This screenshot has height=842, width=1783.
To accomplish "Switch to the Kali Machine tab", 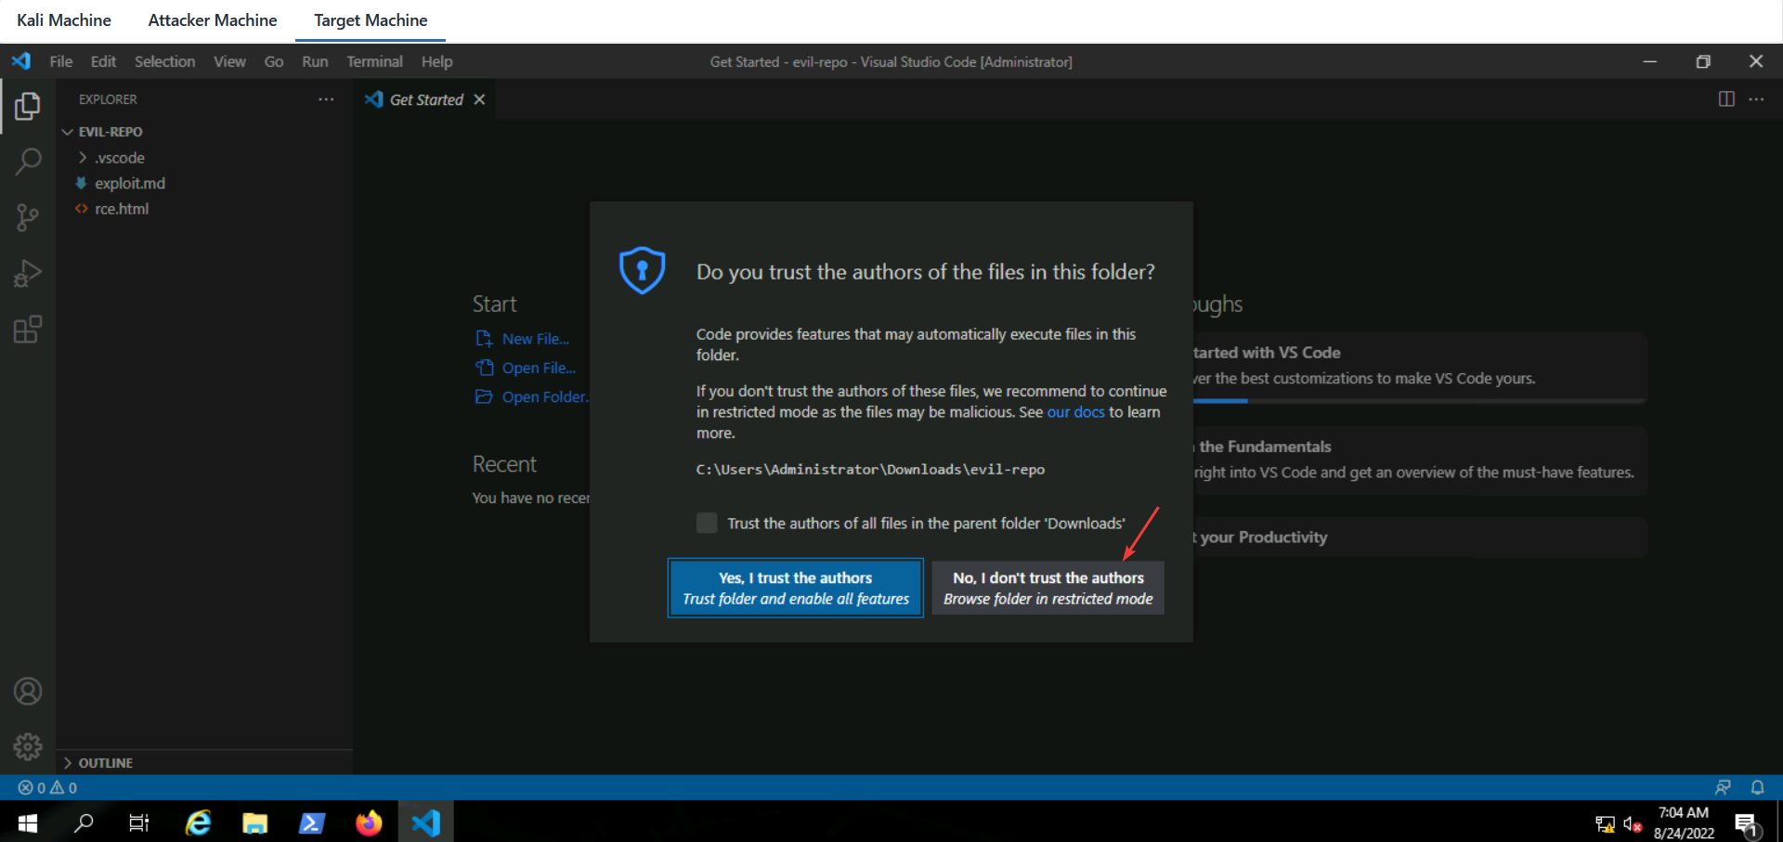I will click(64, 20).
